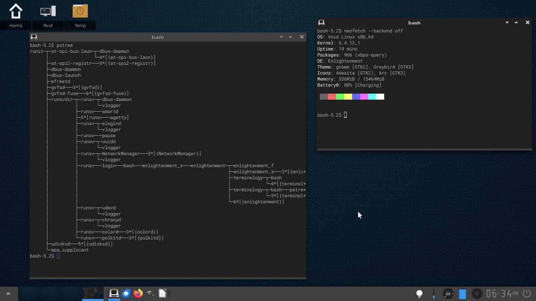Close the neofetch terminal window
This screenshot has width=536, height=301.
coord(528,23)
